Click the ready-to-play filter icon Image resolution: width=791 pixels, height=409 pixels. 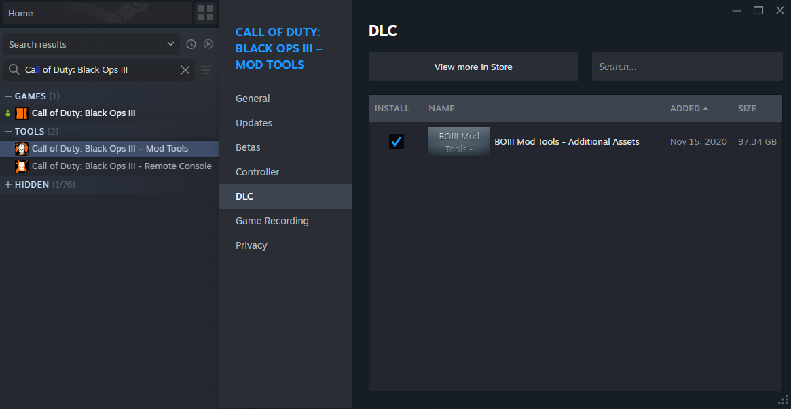208,44
